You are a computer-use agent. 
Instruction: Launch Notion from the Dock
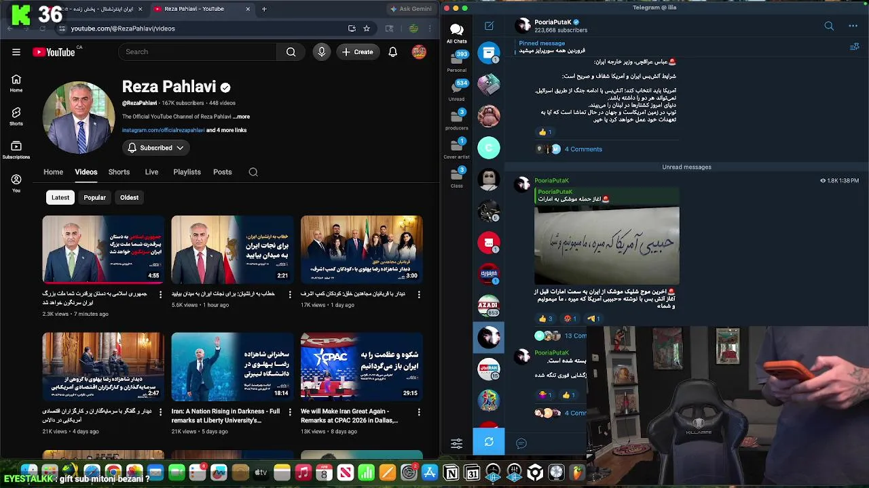pos(451,473)
